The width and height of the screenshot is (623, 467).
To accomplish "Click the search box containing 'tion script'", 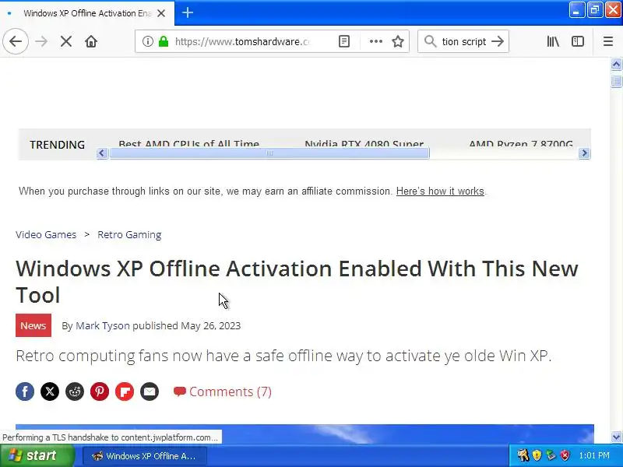I will tap(463, 41).
